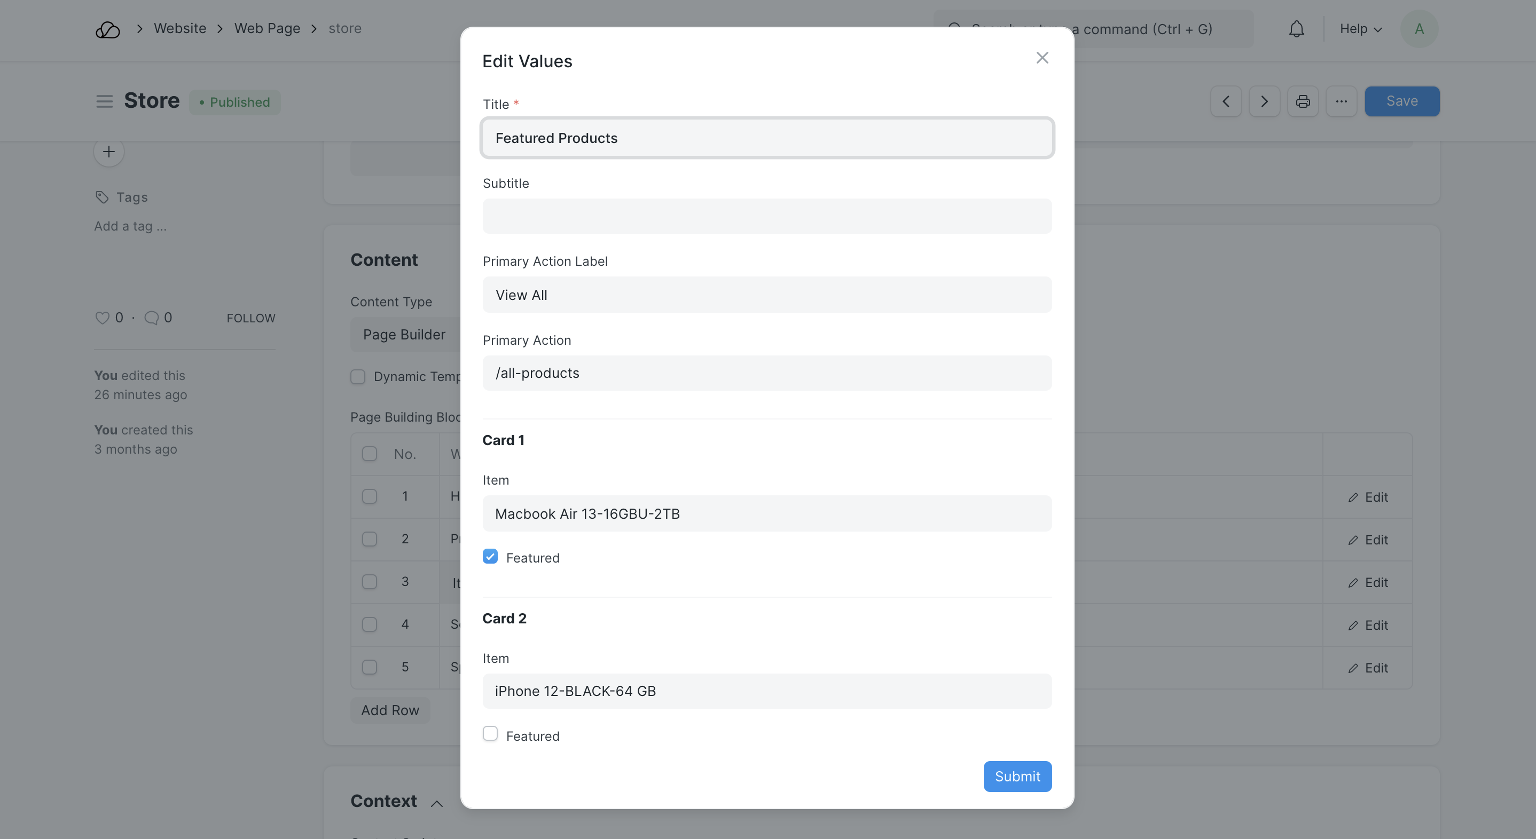Image resolution: width=1536 pixels, height=839 pixels.
Task: Go to previous document arrow
Action: click(x=1226, y=101)
